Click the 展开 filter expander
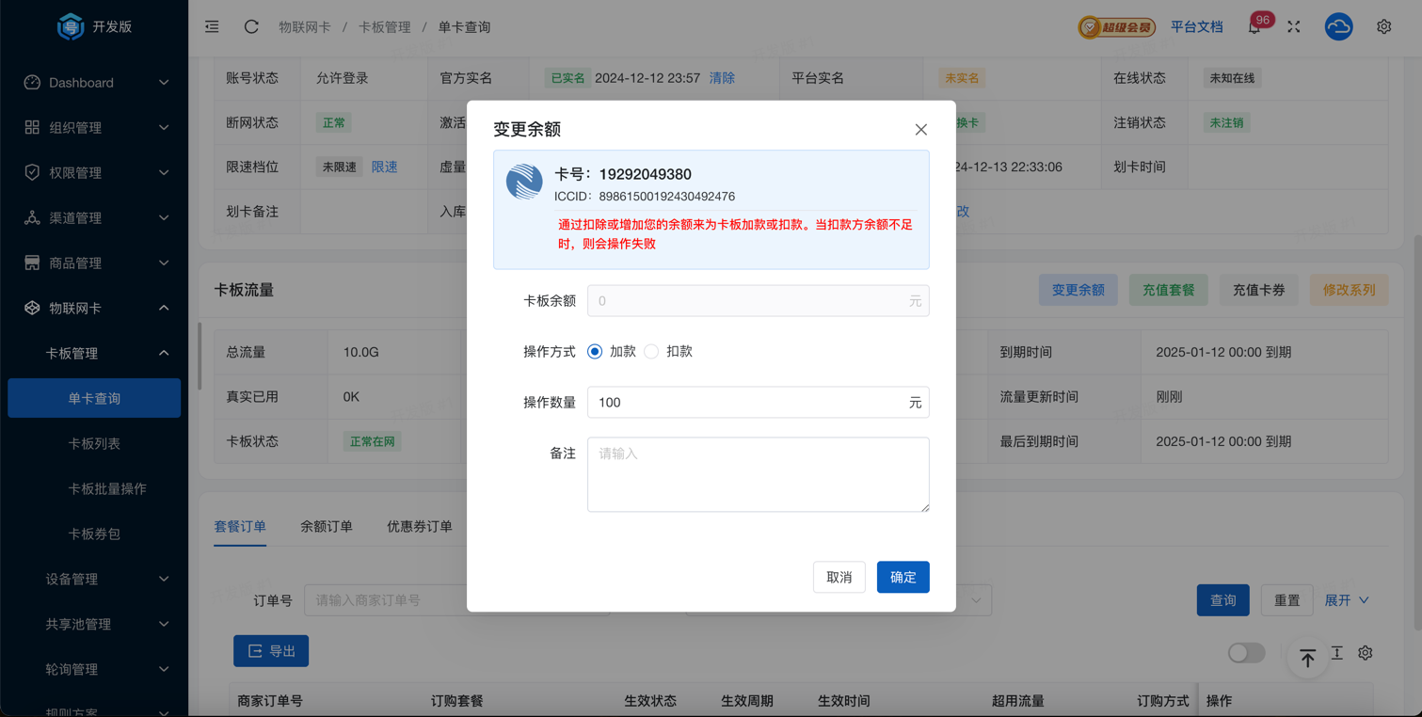The height and width of the screenshot is (717, 1422). 1346,600
